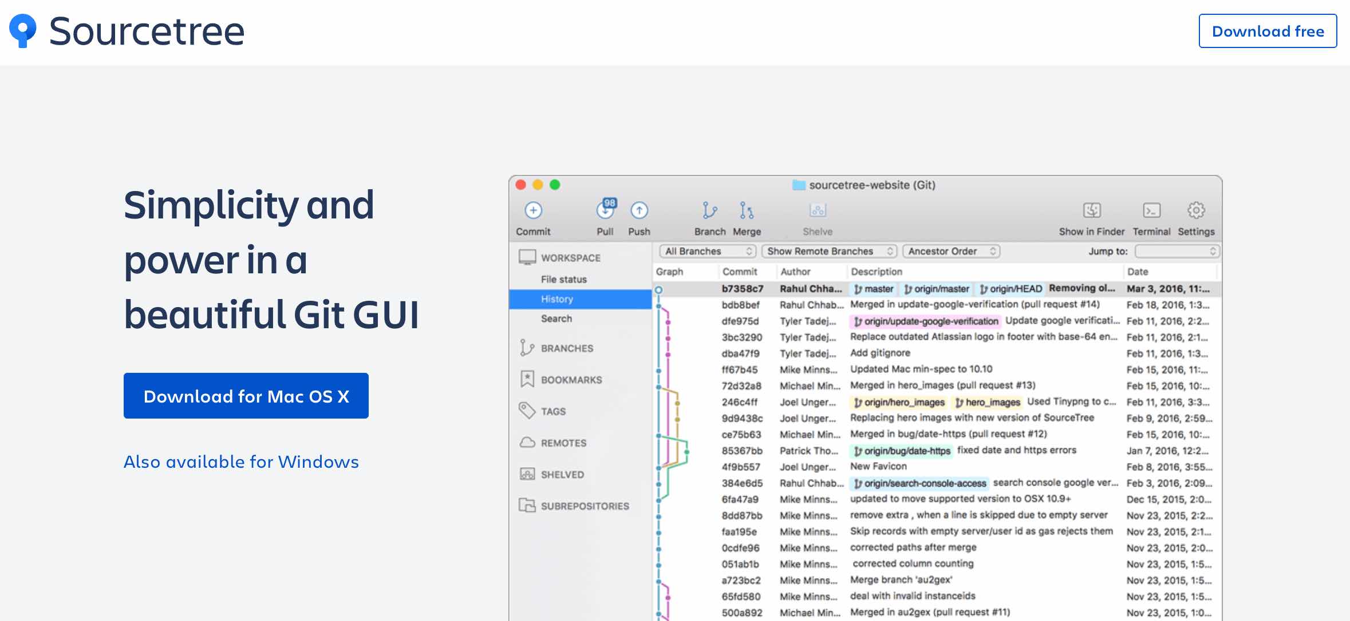The image size is (1350, 621).
Task: Click the Commit column header
Action: pos(740,272)
